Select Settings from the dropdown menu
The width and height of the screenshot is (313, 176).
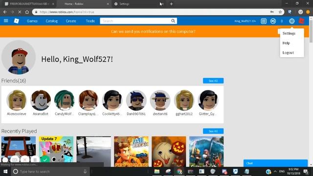pos(289,33)
